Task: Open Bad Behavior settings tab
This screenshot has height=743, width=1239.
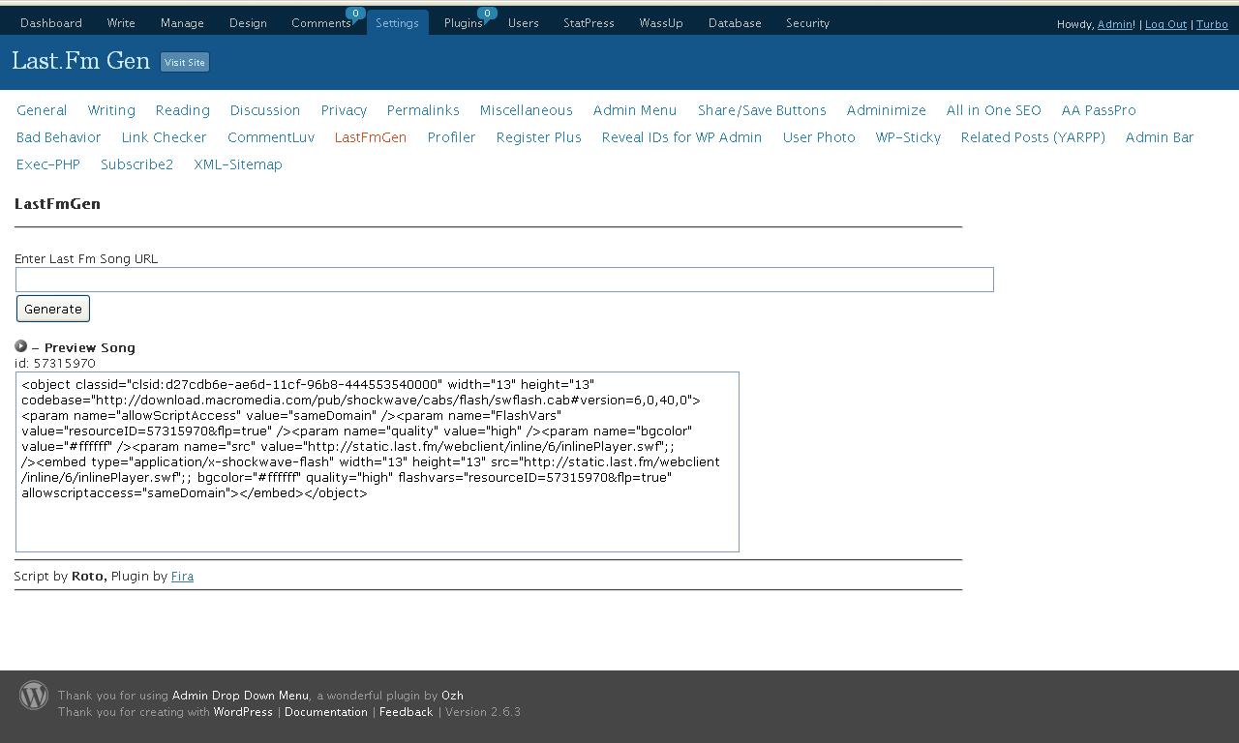Action: (x=59, y=137)
